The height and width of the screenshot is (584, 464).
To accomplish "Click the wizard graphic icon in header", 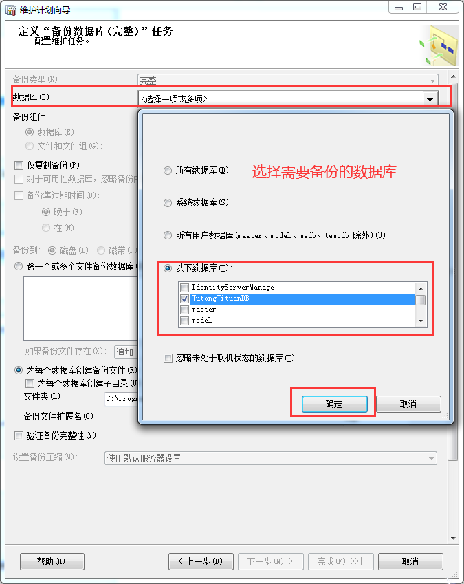I will click(438, 45).
